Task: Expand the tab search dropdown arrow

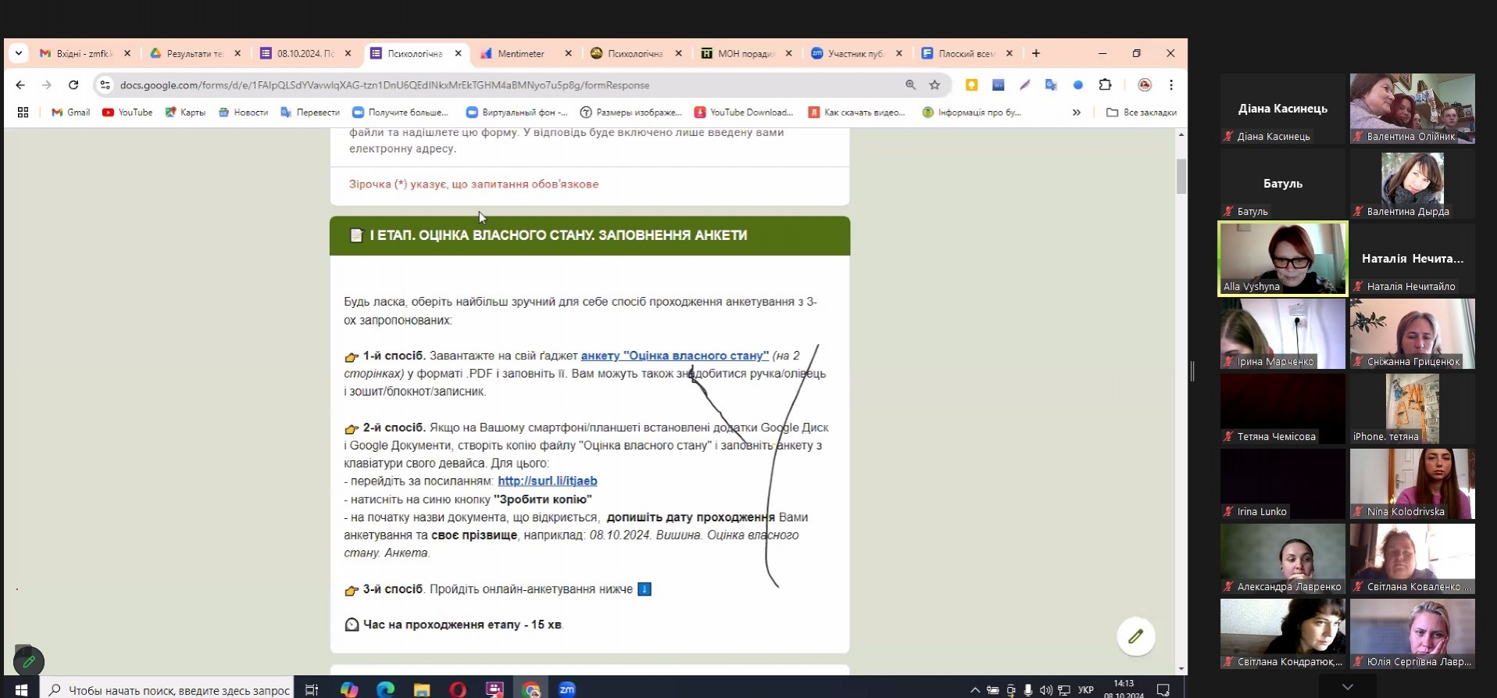Action: click(19, 53)
